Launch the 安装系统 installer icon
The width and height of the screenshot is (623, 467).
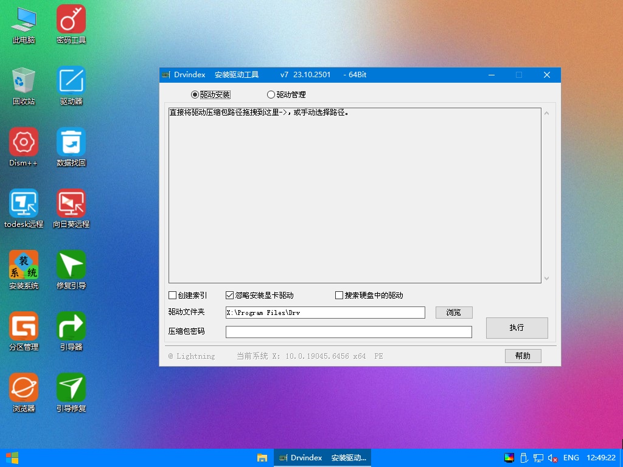24,265
